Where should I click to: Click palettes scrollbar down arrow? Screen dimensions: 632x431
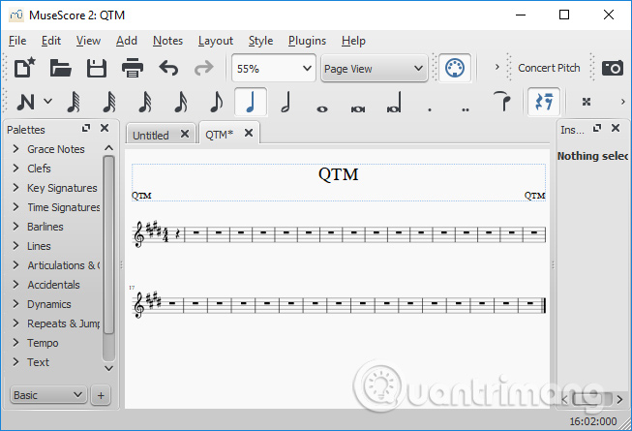pos(108,368)
